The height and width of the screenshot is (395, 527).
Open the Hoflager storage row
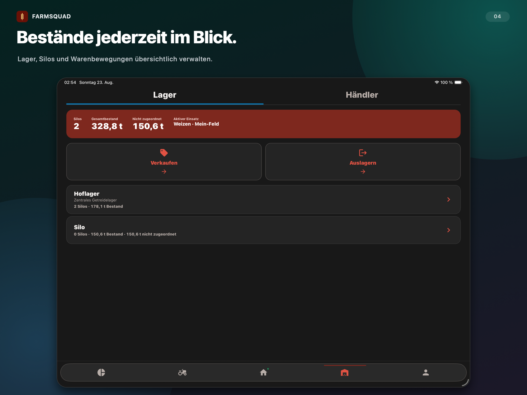tap(263, 200)
